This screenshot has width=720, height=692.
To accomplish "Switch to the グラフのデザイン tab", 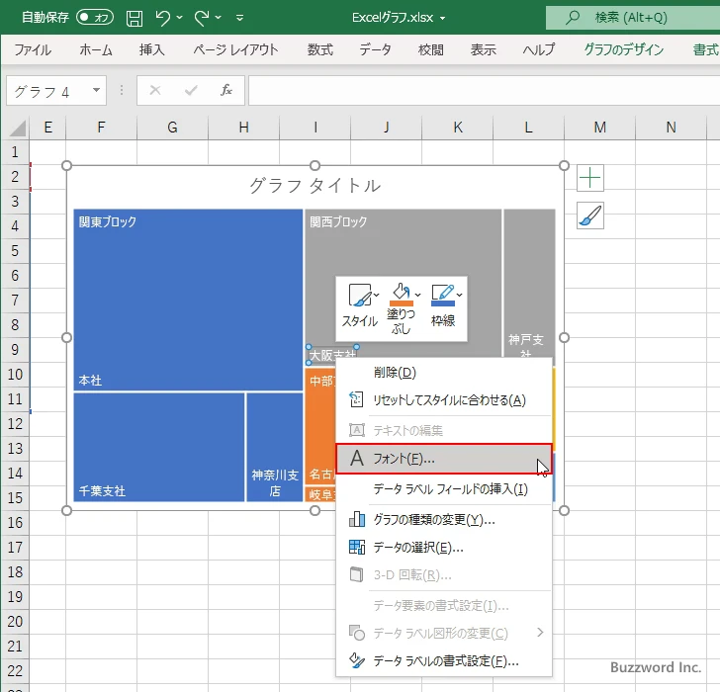I will 623,49.
